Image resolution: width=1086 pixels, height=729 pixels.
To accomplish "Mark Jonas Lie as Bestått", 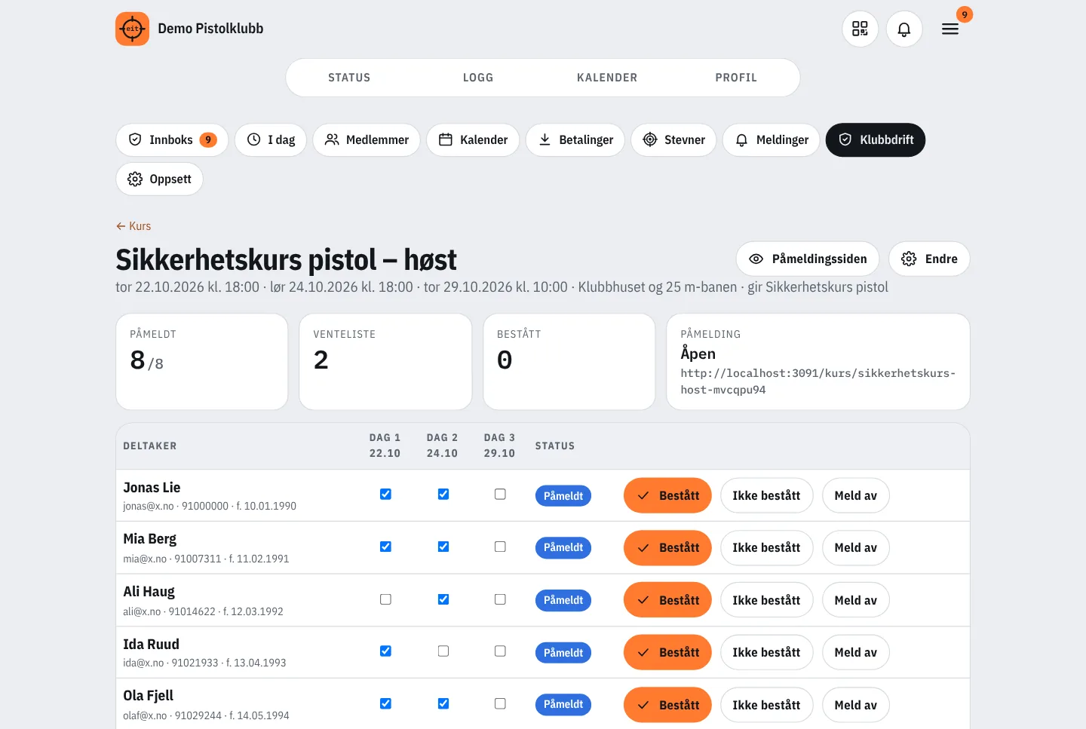I will 667,495.
